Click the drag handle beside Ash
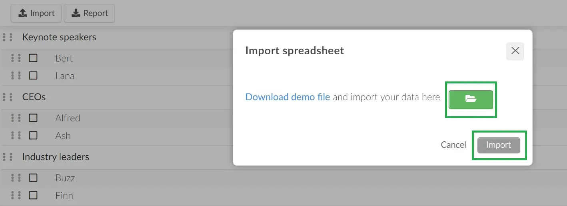567x206 pixels. click(16, 135)
